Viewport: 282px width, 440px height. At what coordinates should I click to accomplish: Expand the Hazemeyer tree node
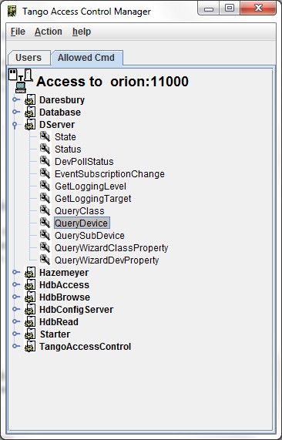click(16, 272)
